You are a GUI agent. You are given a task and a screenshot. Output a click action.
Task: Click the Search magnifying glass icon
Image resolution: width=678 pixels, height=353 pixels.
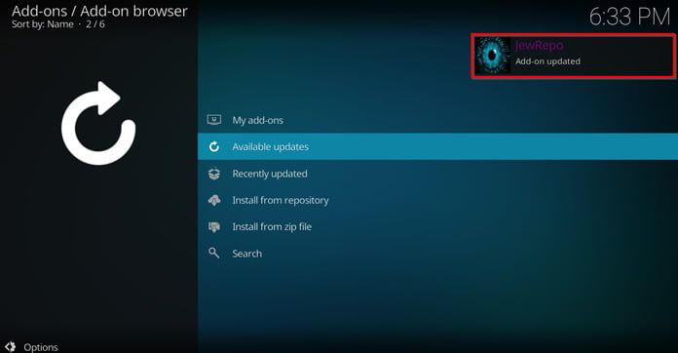214,254
